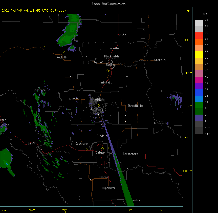Click the ThreeHills label

click(x=135, y=106)
